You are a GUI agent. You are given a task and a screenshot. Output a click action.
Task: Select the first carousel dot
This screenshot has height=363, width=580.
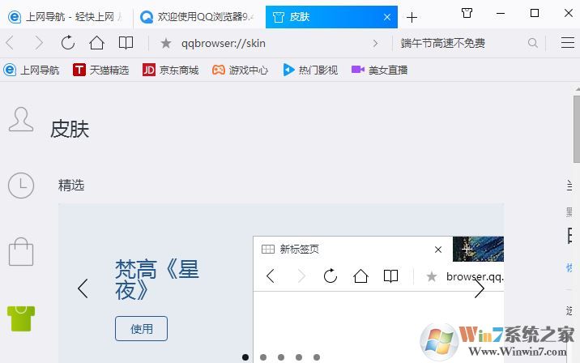coord(245,357)
